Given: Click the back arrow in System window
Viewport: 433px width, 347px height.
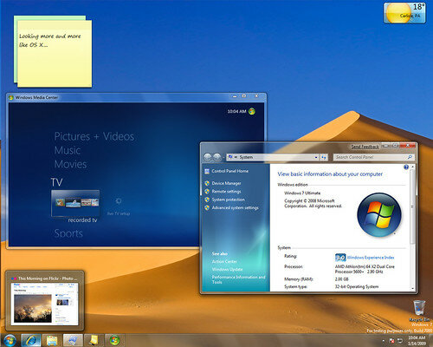Looking at the screenshot, I should (207, 157).
